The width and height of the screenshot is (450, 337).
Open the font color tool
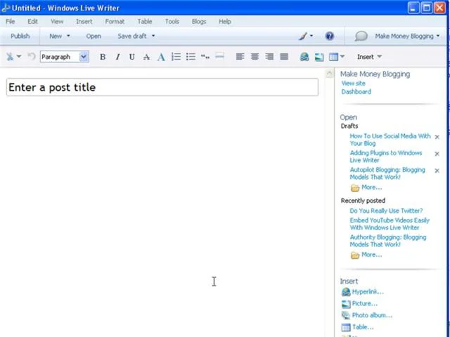[x=161, y=57]
